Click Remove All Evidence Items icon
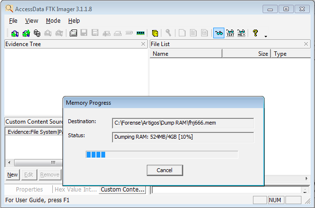The height and width of the screenshot is (208, 315). click(59, 33)
